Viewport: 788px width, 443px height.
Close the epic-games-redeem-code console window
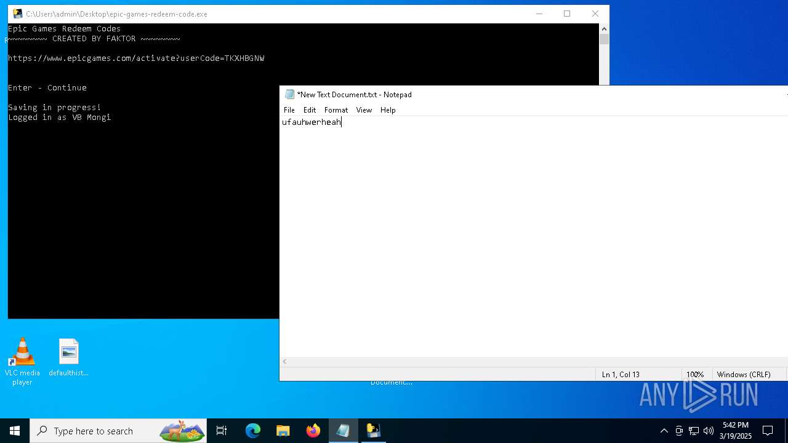pyautogui.click(x=595, y=14)
